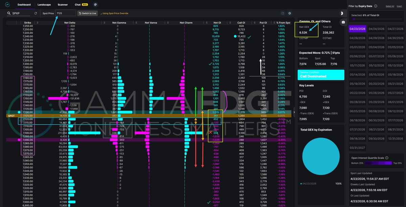Switch to the Landscape tab

point(44,5)
